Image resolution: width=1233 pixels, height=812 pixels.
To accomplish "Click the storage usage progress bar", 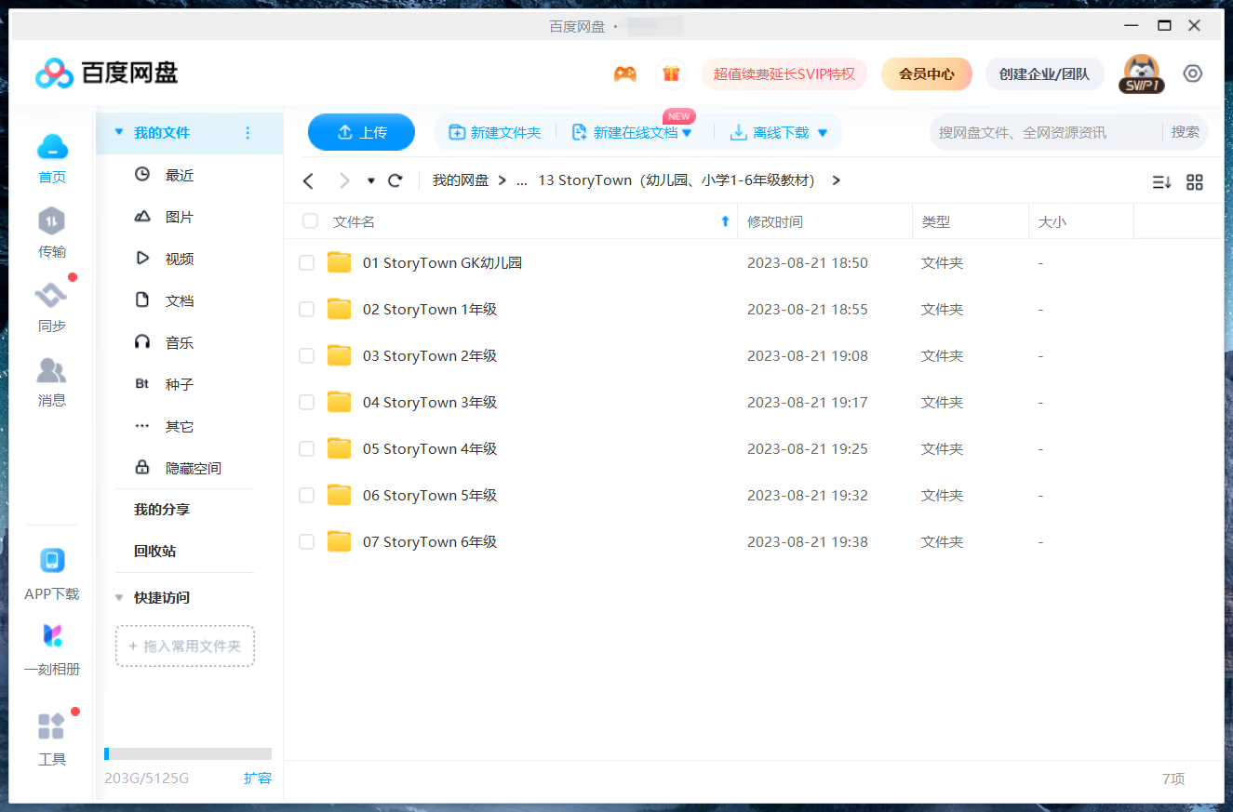I will pos(186,753).
